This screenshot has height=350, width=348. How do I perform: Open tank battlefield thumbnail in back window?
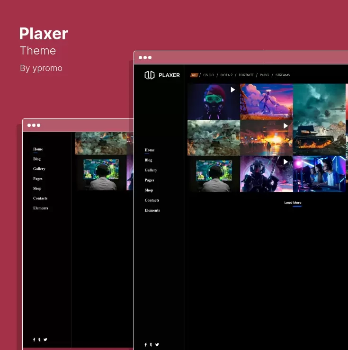click(x=101, y=144)
